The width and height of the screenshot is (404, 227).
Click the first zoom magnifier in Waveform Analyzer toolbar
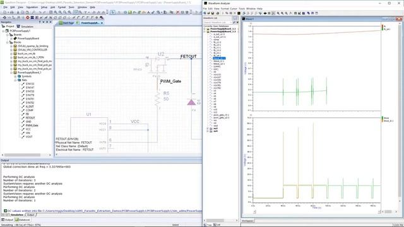(x=278, y=13)
